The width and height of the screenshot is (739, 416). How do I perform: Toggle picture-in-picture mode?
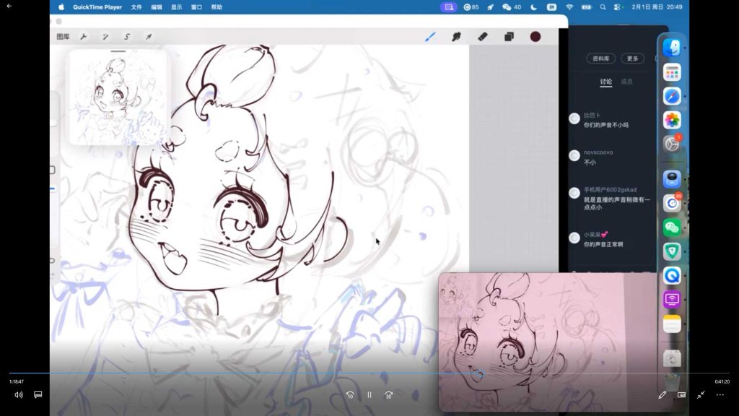coord(681,395)
